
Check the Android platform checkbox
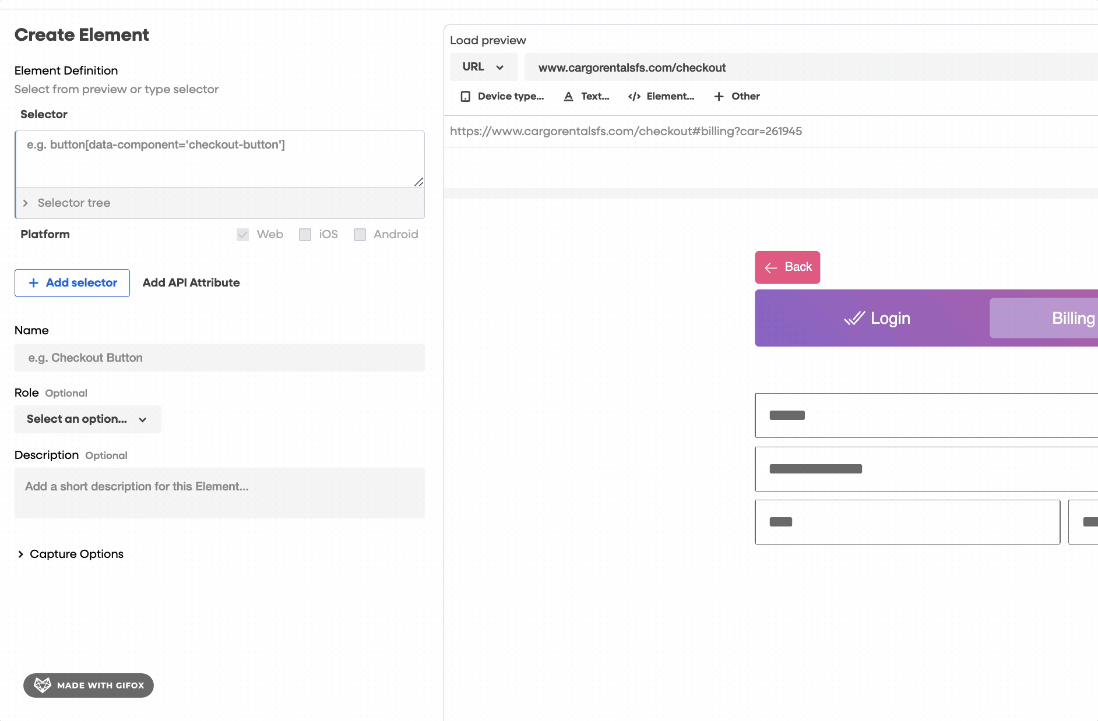pyautogui.click(x=360, y=235)
